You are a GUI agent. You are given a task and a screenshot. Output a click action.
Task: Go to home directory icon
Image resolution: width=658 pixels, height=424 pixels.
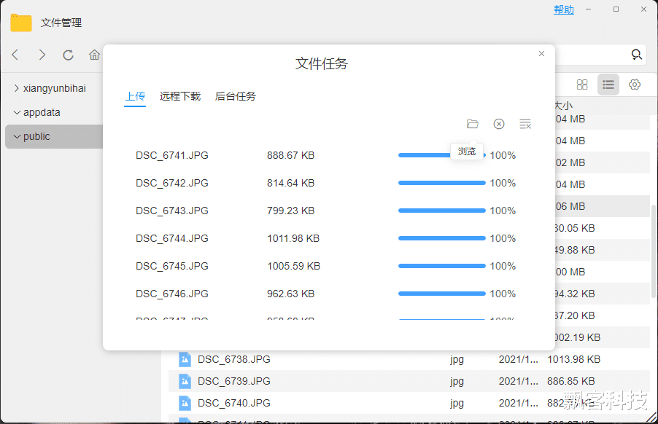(95, 55)
